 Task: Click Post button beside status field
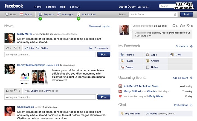[186, 15]
